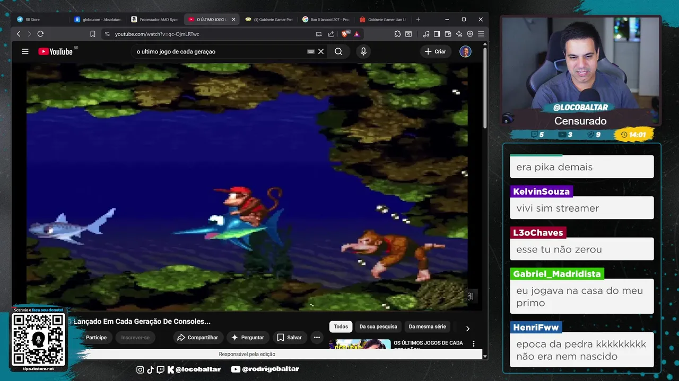Open the browser extensions puzzle icon
Viewport: 679px width, 381px height.
(397, 34)
